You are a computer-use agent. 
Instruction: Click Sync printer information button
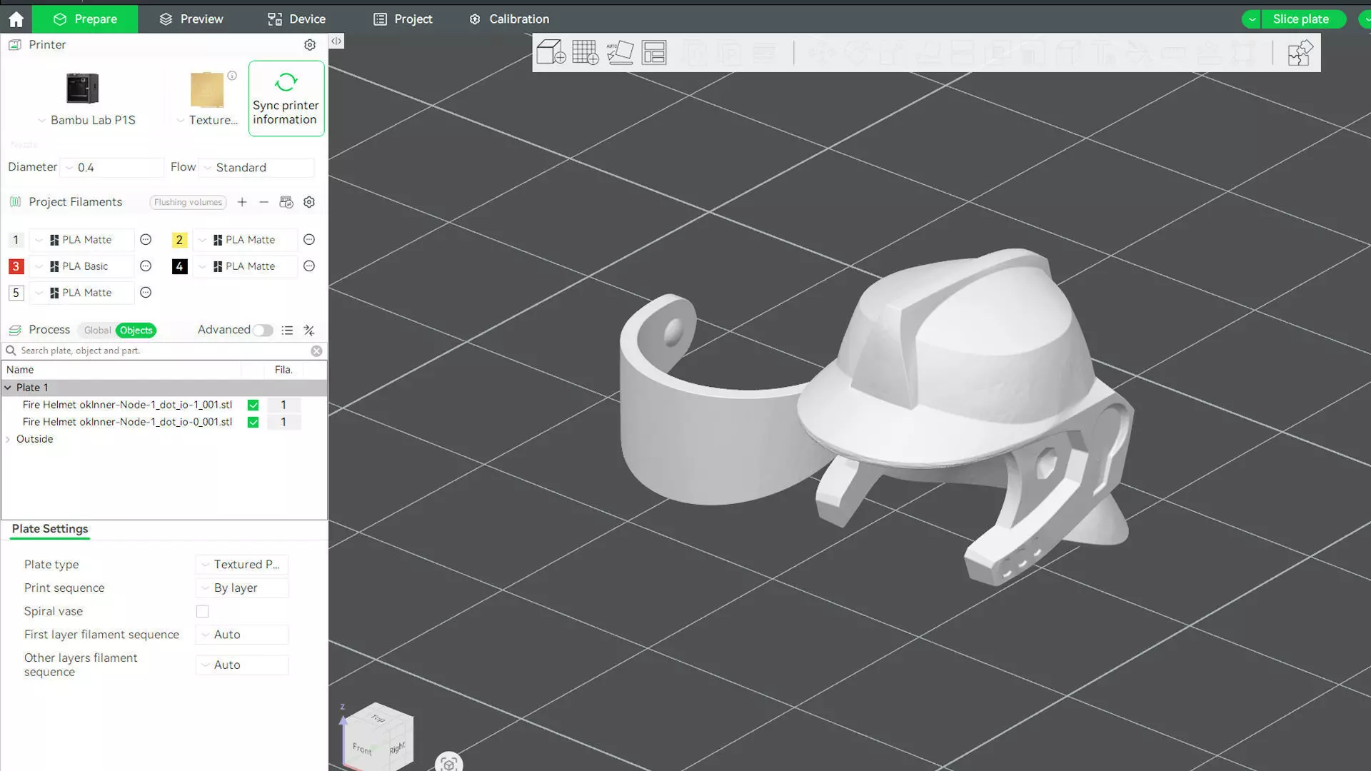pos(286,99)
